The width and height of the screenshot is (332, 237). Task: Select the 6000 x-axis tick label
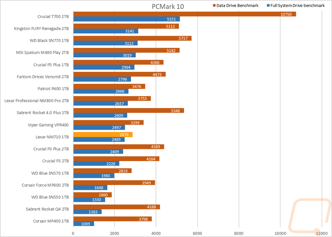point(197,233)
